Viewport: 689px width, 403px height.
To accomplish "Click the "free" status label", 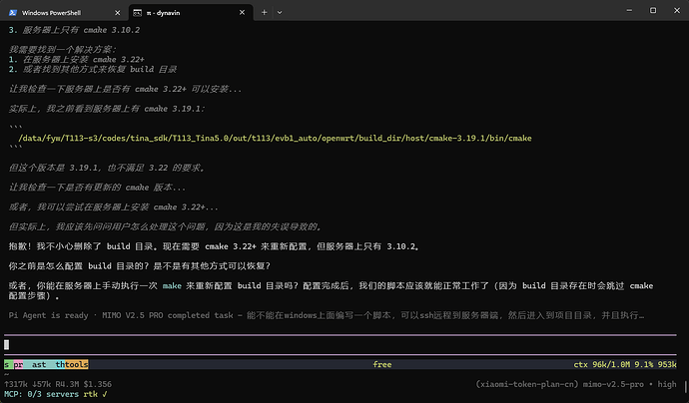I will [382, 364].
